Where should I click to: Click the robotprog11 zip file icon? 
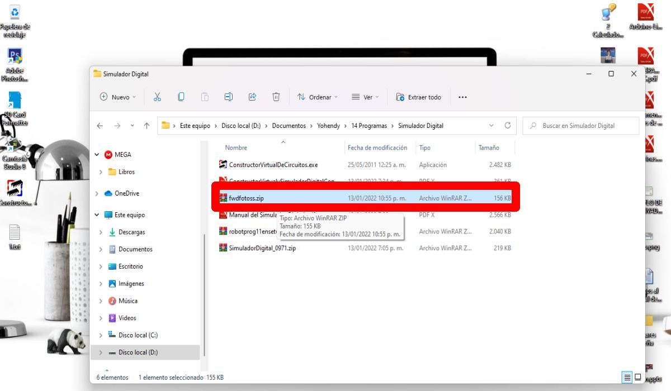tap(223, 231)
